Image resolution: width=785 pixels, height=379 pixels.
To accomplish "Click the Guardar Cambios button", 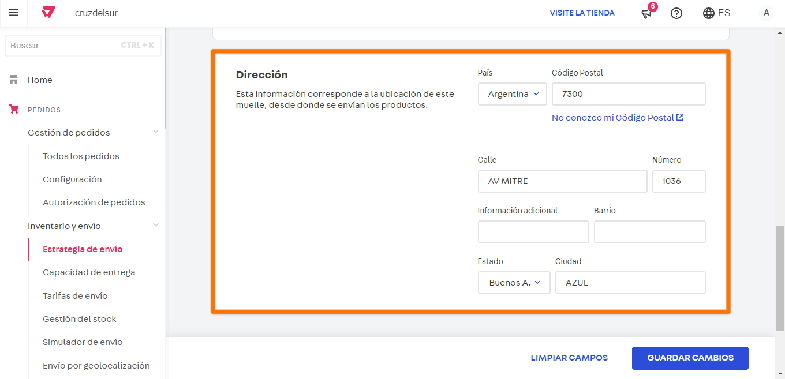I will [x=690, y=358].
